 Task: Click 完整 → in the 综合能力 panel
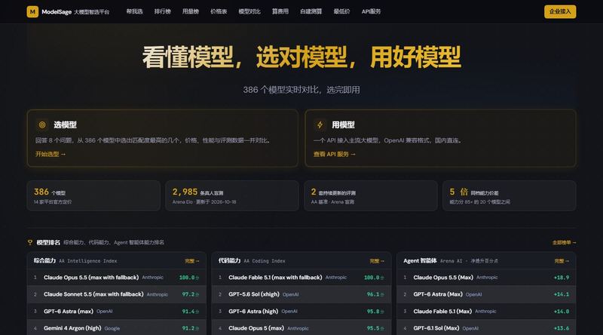click(192, 261)
